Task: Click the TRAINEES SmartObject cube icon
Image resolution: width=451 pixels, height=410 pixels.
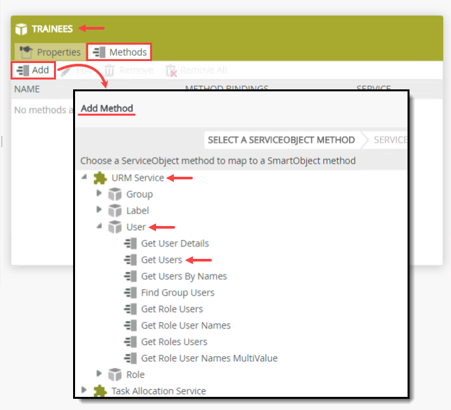Action: (x=21, y=29)
